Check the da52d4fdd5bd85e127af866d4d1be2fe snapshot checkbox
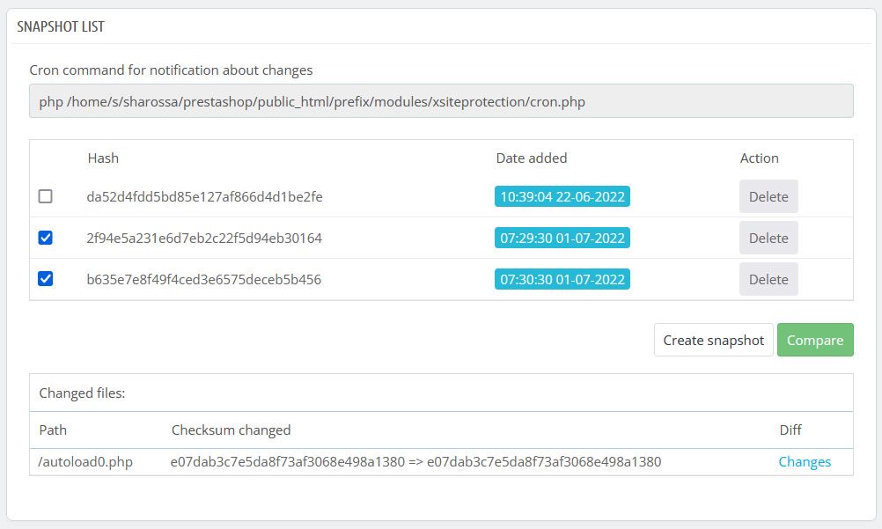 coord(46,196)
